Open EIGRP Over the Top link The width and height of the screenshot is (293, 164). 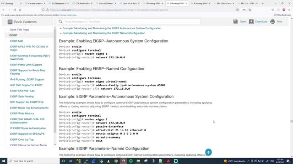point(22,139)
